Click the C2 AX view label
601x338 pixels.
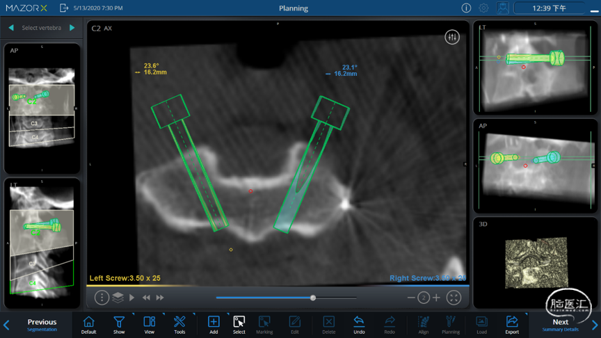point(102,29)
